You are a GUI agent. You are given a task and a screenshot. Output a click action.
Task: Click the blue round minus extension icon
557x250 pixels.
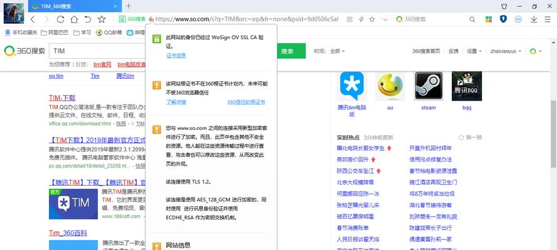coord(518,19)
